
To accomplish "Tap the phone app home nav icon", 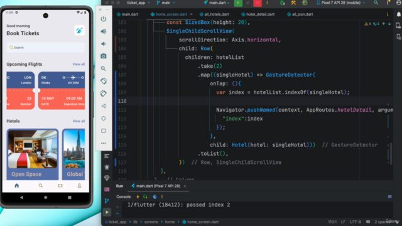I will click(17, 186).
